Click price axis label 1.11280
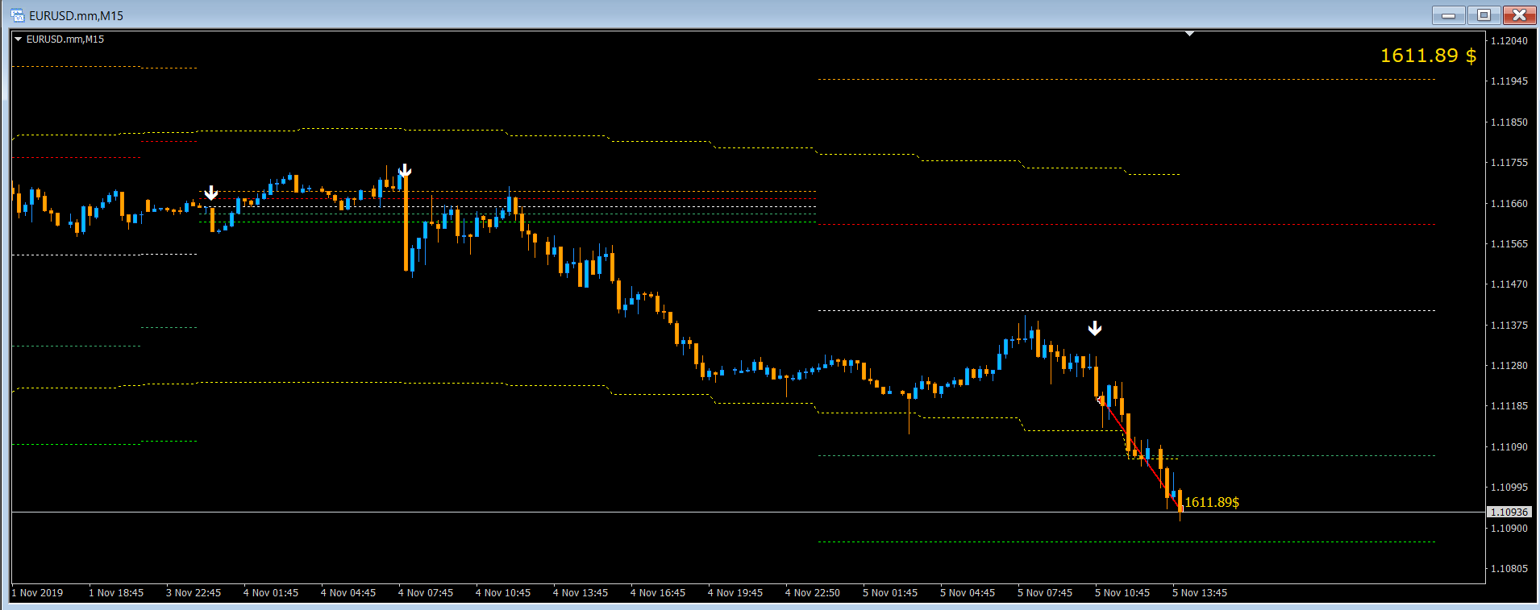 [1509, 366]
